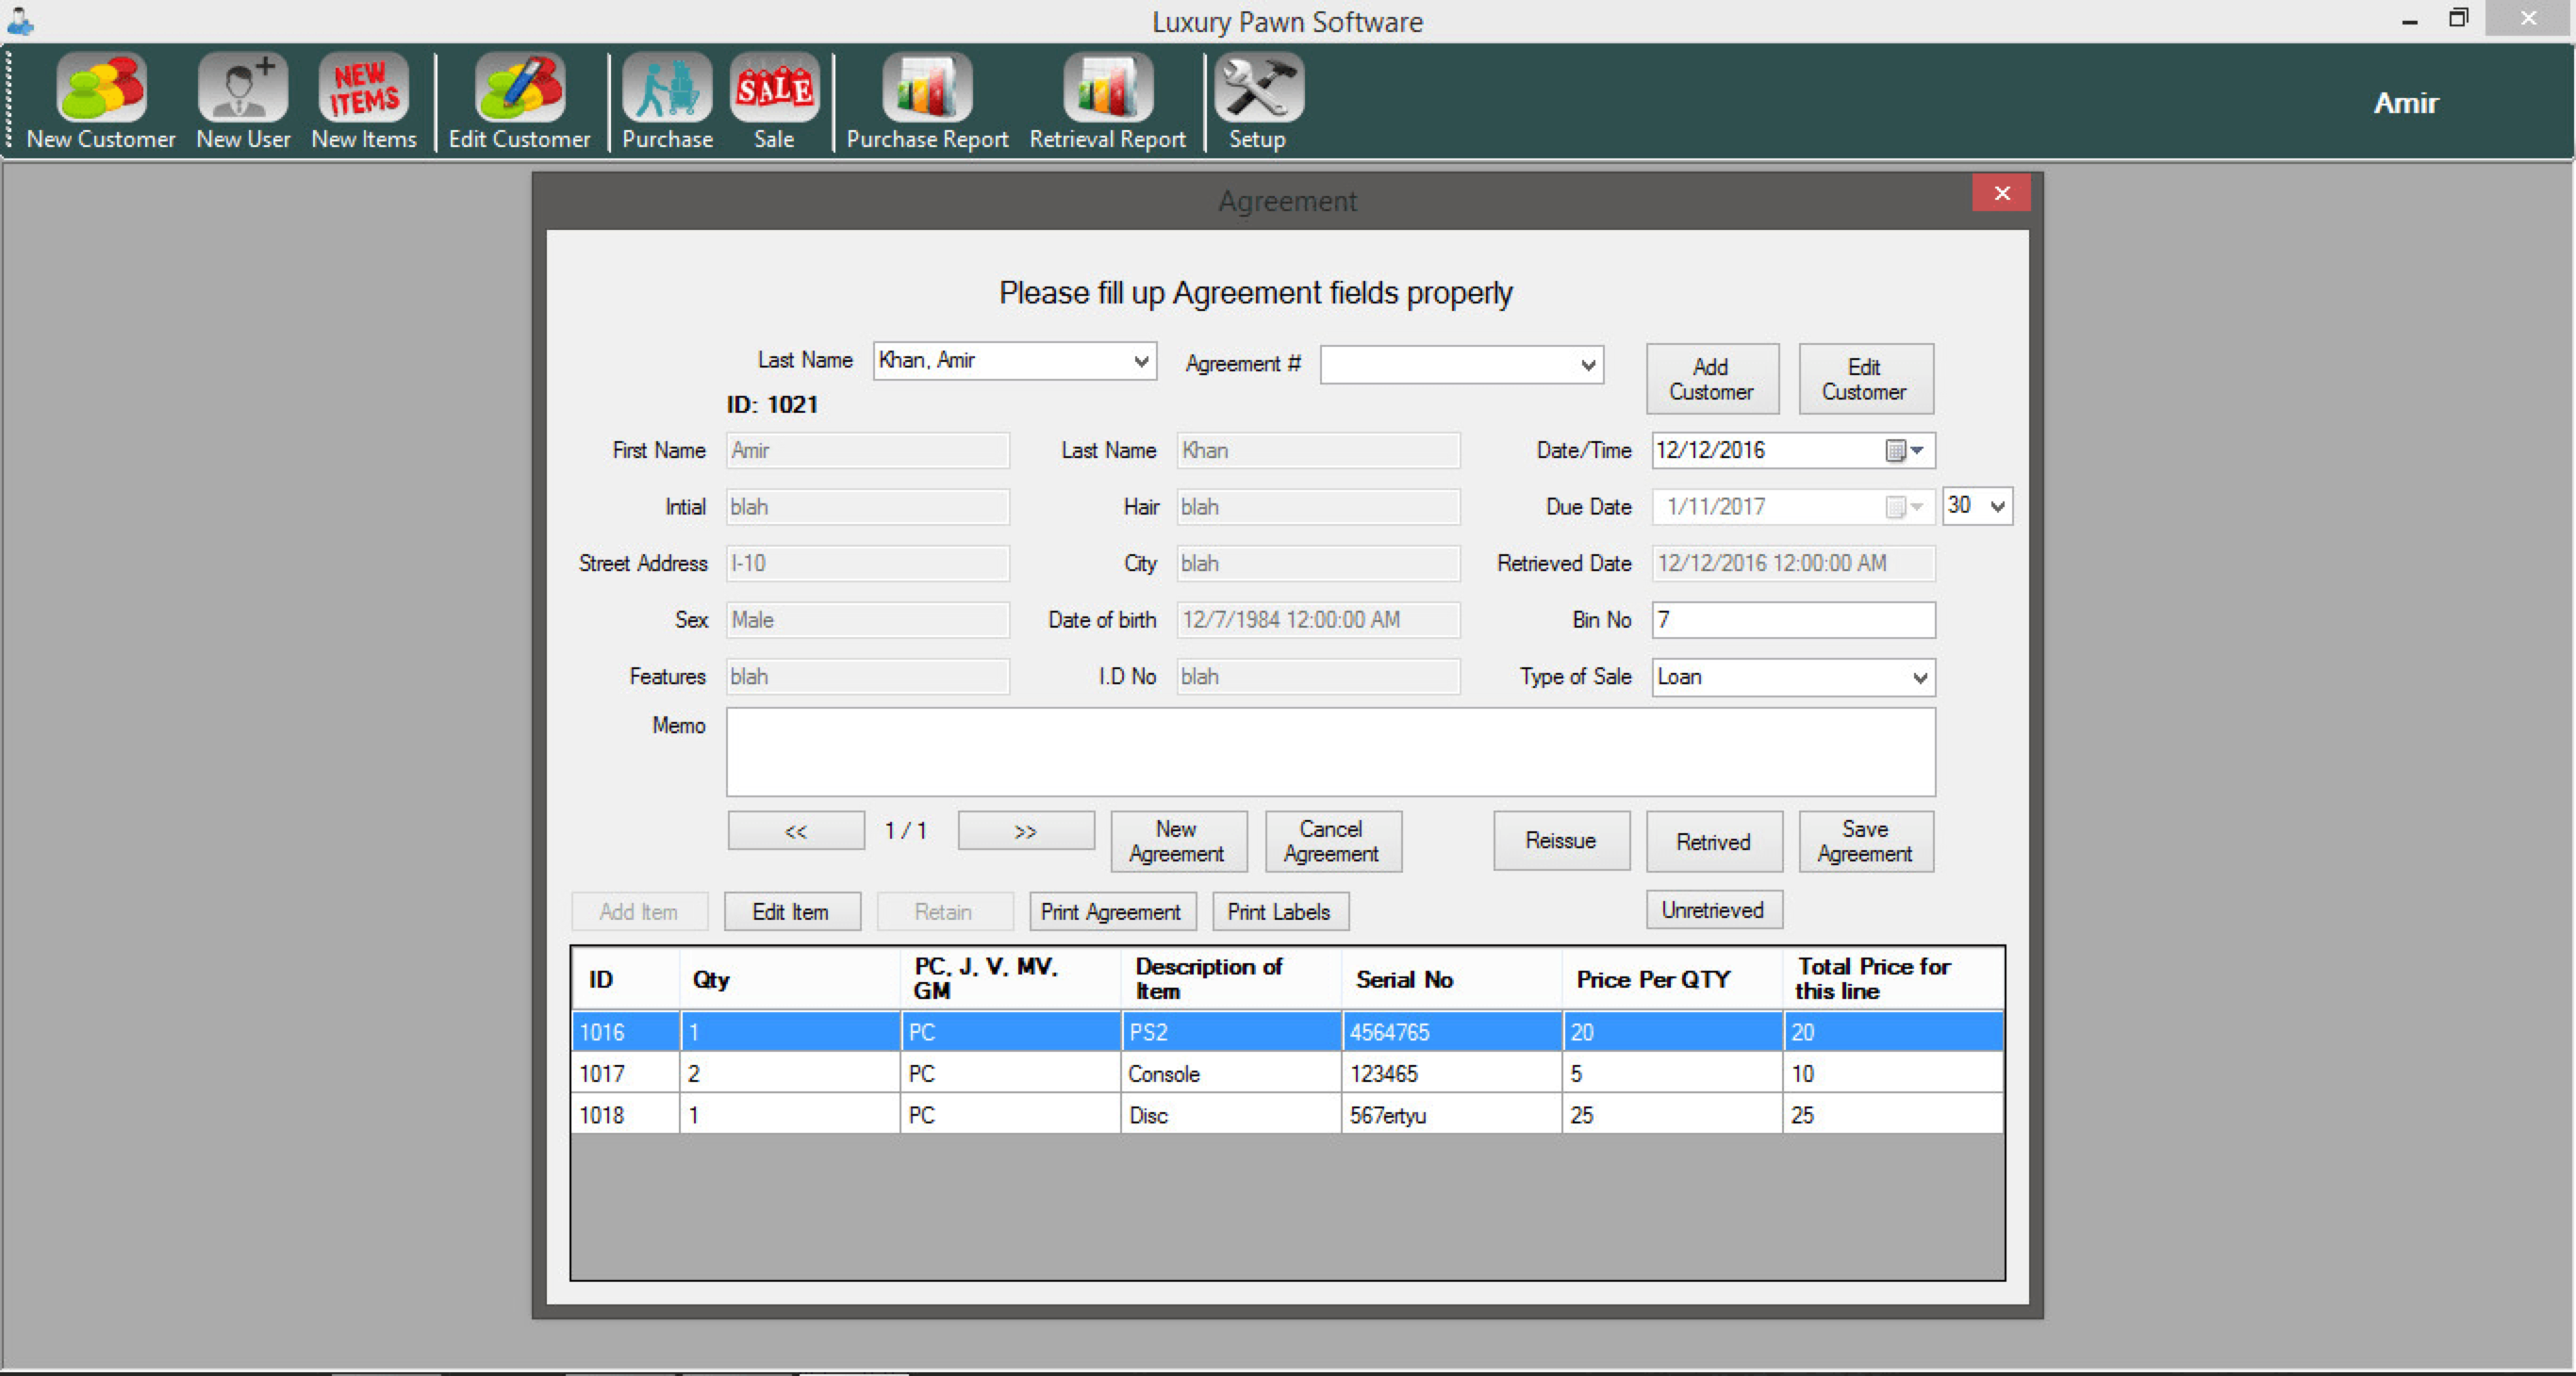Click the Qty column header
The height and width of the screenshot is (1376, 2576).
790,978
